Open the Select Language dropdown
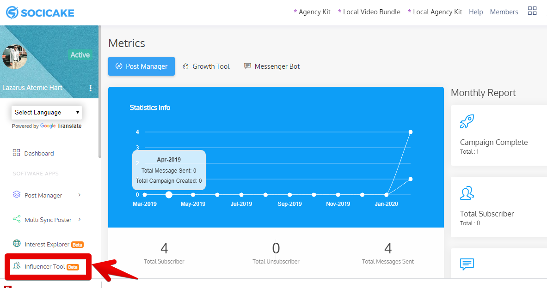 (x=47, y=113)
